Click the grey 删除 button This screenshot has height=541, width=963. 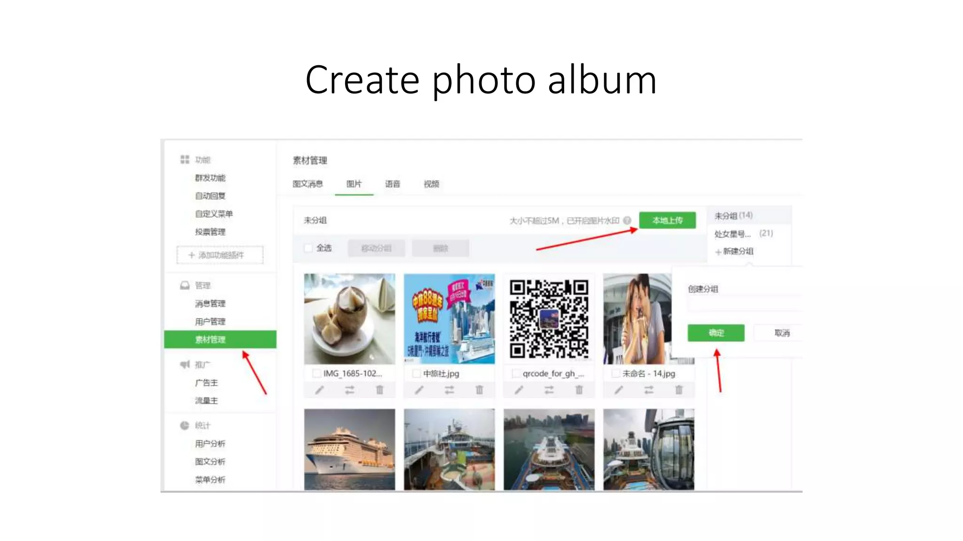tap(441, 248)
